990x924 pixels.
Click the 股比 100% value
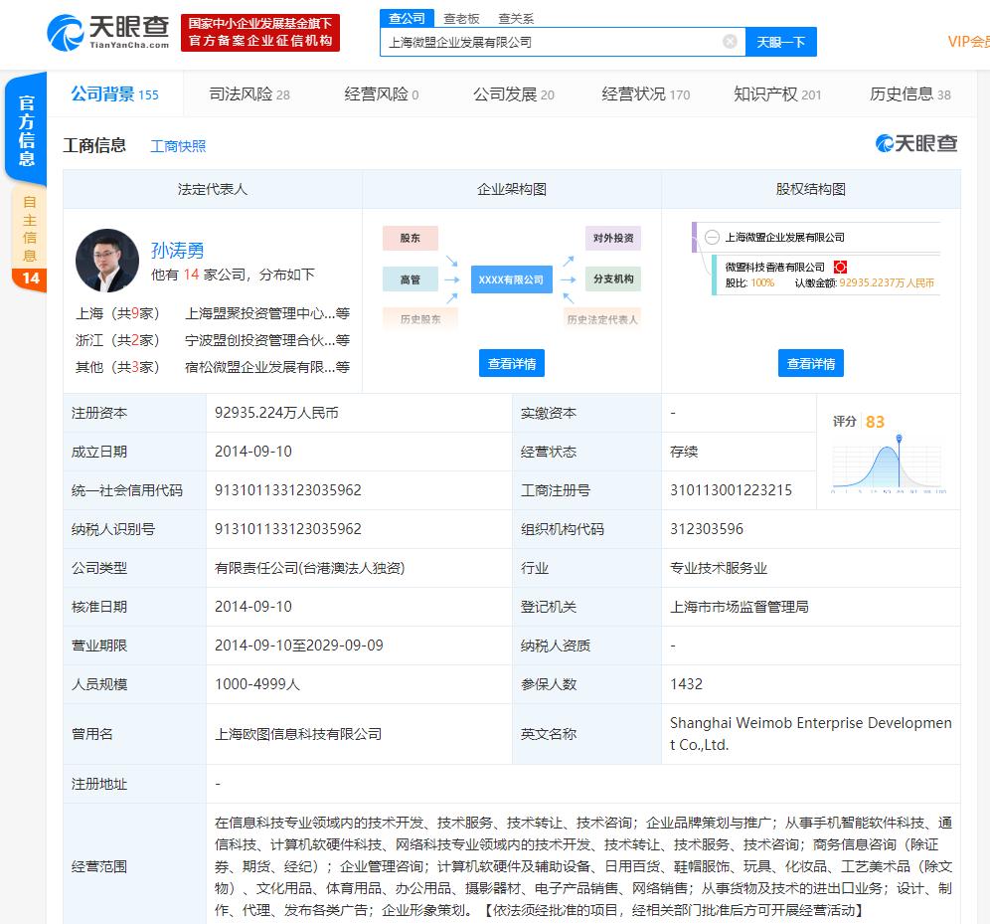[x=762, y=282]
